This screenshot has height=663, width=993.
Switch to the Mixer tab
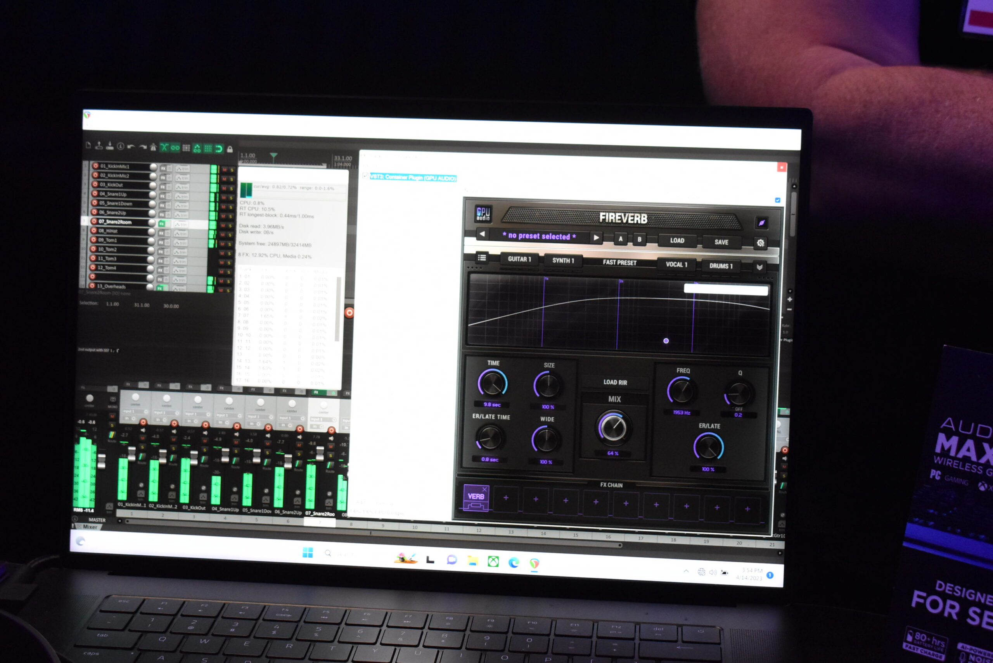coord(90,527)
